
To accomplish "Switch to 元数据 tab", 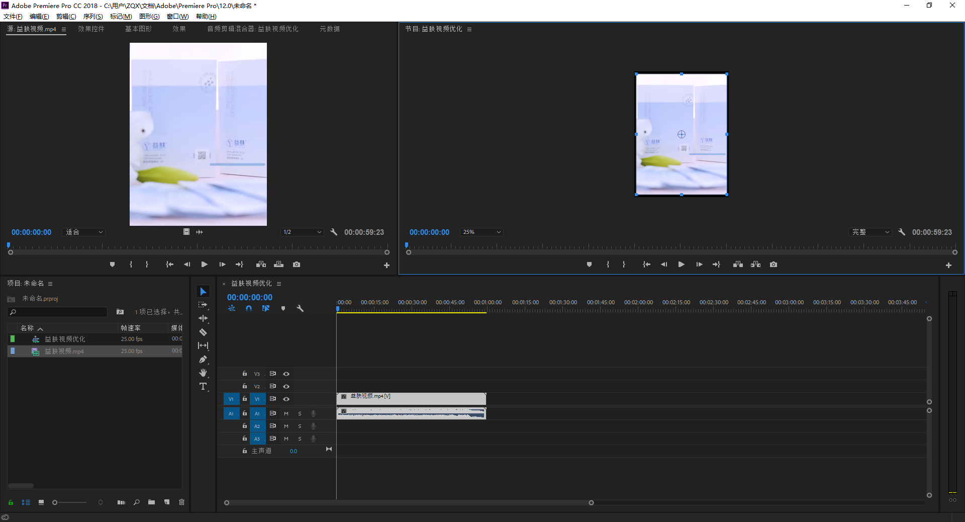I will click(x=330, y=29).
